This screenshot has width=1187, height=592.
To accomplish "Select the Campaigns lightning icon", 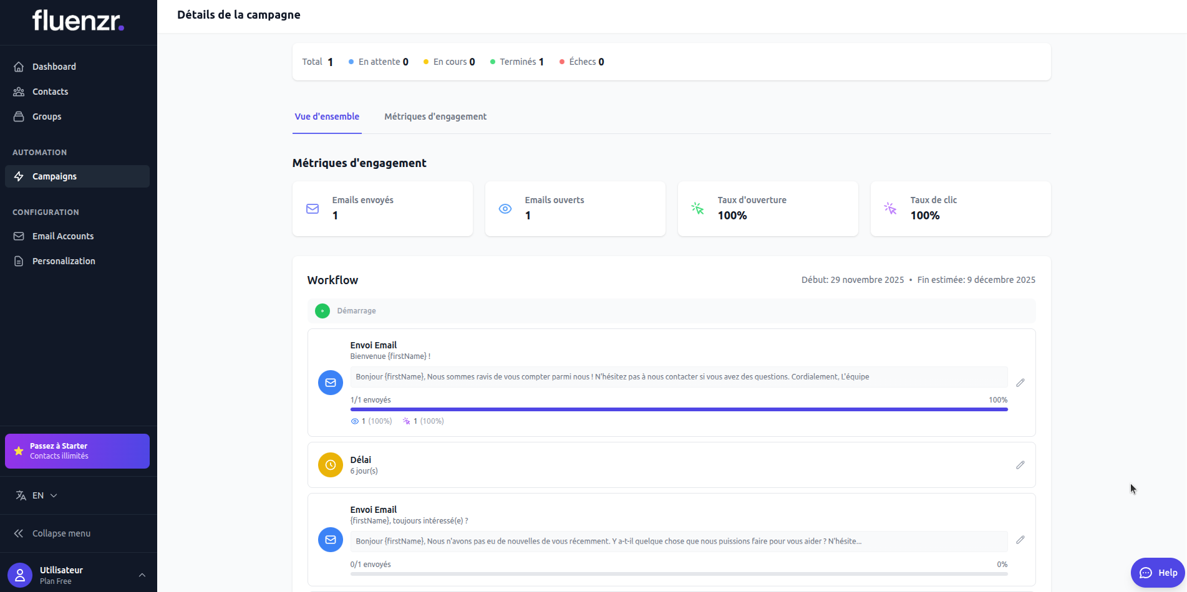I will [x=19, y=176].
